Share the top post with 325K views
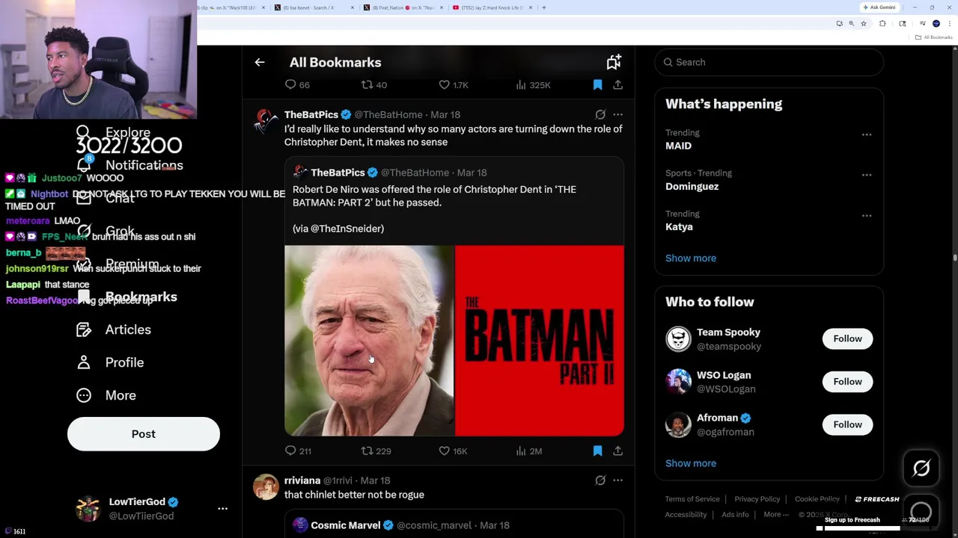The image size is (958, 538). point(618,85)
